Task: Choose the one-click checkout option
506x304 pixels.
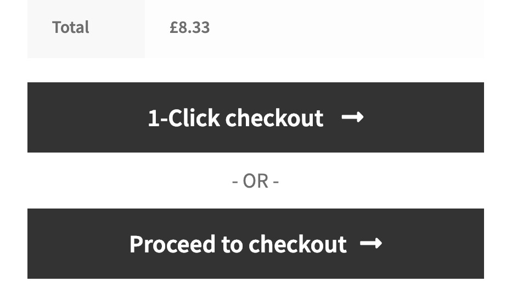Action: coord(255,117)
